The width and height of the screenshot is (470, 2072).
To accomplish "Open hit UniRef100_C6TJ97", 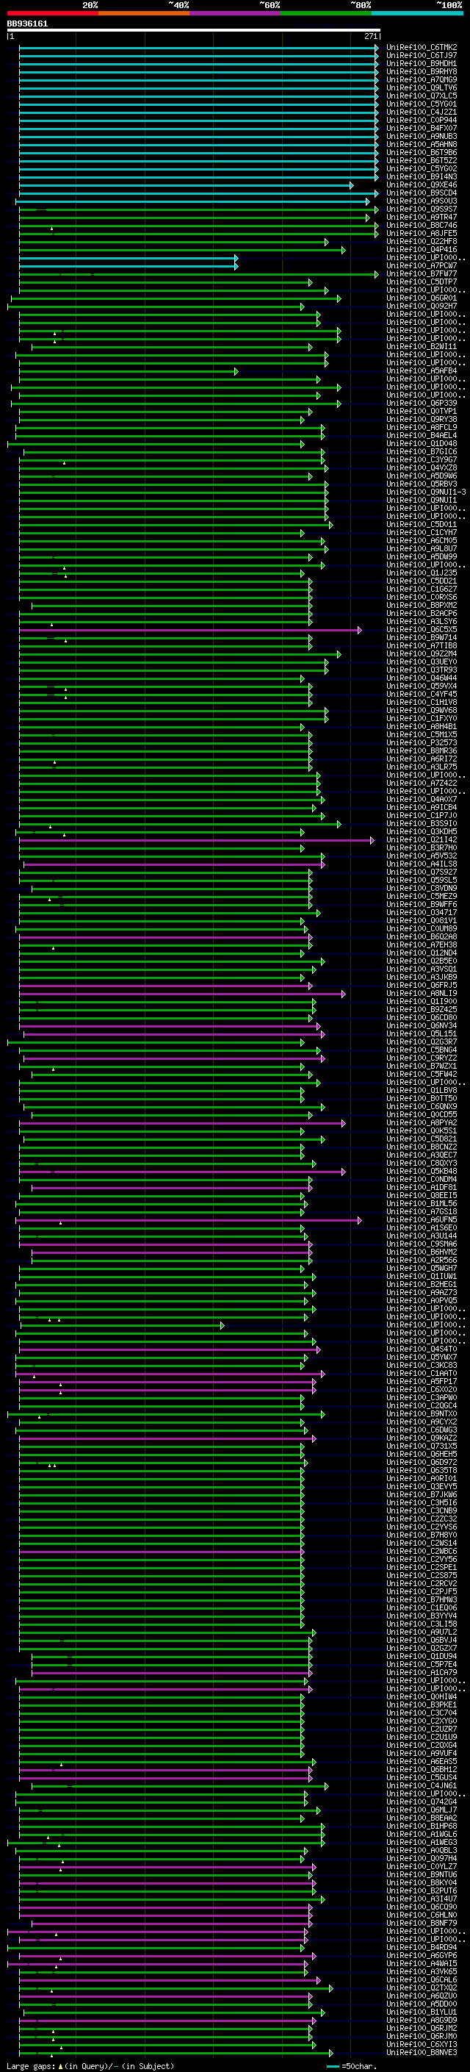I will point(421,57).
